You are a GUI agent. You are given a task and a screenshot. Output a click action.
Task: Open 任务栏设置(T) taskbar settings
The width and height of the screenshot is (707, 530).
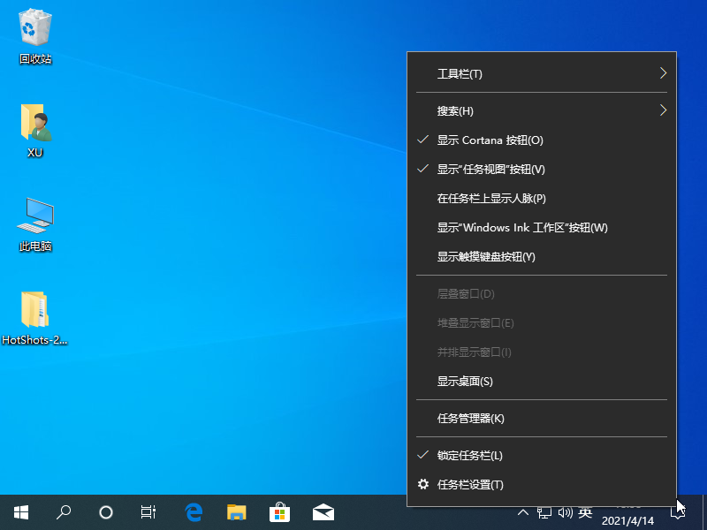[x=470, y=485]
